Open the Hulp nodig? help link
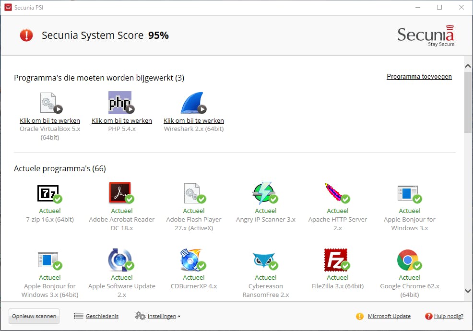Viewport: 473px width, 331px height. [448, 316]
